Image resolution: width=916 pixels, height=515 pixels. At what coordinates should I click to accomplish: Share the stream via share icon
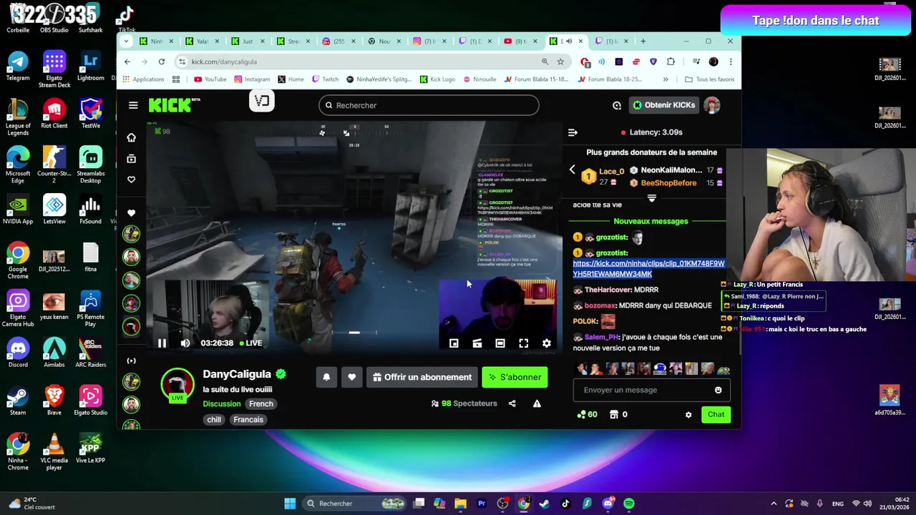pos(512,403)
